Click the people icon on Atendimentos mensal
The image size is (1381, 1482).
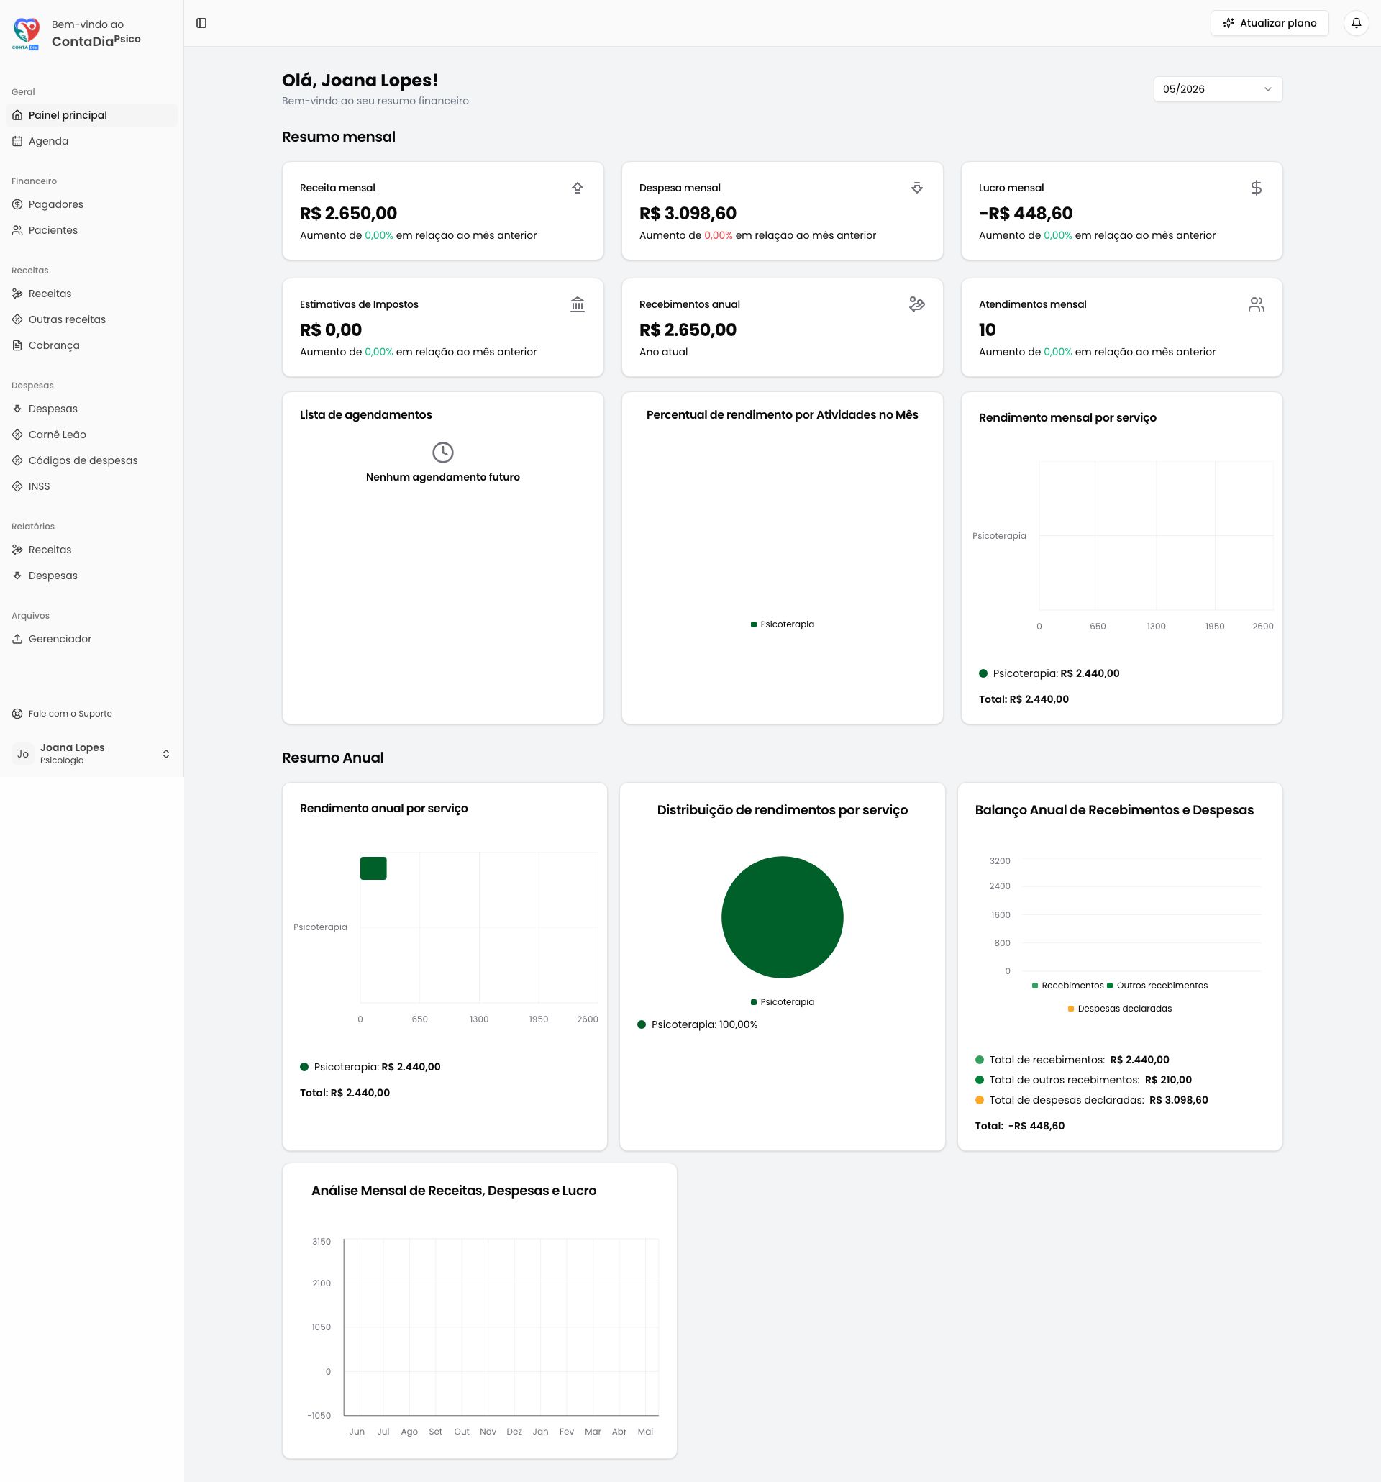1257,304
